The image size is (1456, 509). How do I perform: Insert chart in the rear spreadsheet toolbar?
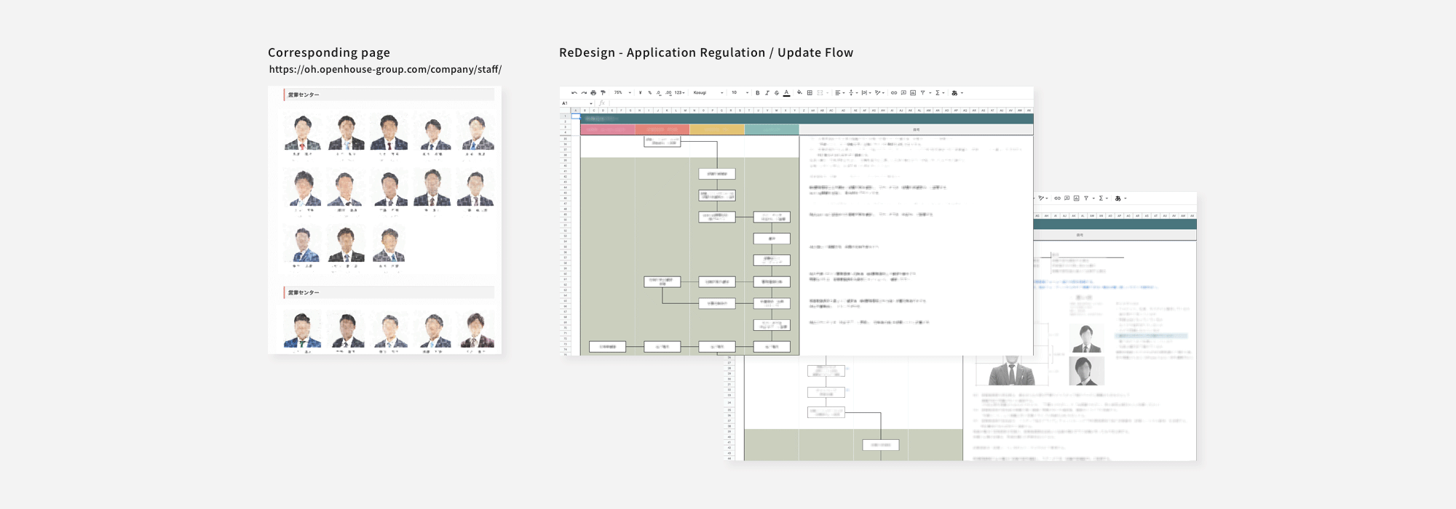click(1076, 198)
